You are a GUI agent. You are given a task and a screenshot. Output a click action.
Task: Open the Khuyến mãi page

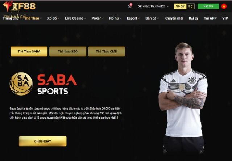(x=174, y=18)
